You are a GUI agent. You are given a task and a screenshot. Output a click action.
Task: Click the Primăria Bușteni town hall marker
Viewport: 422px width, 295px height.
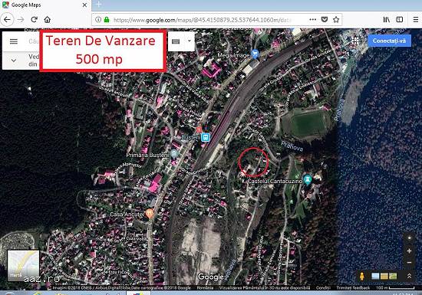pyautogui.click(x=174, y=154)
